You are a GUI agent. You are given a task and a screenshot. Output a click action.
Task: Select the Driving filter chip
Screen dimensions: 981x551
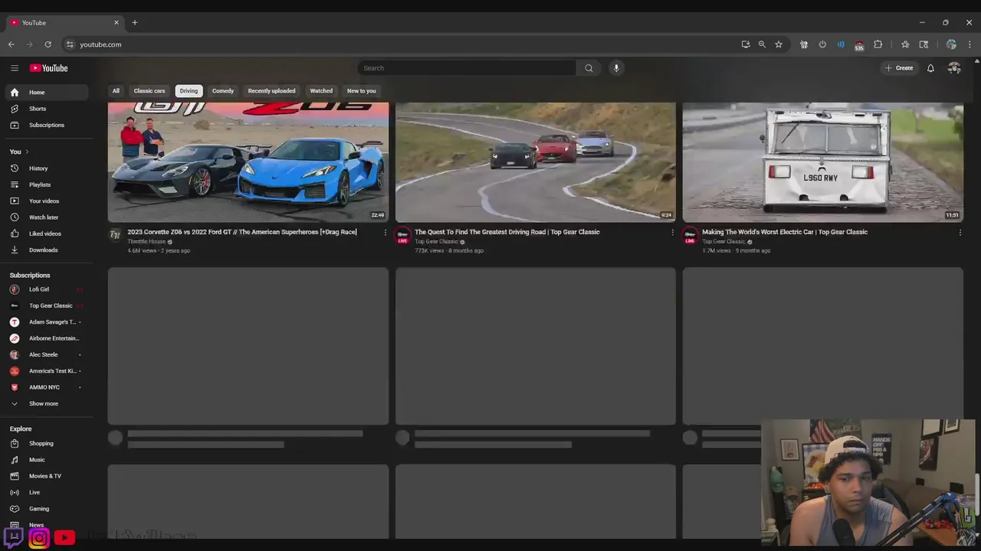pos(189,91)
